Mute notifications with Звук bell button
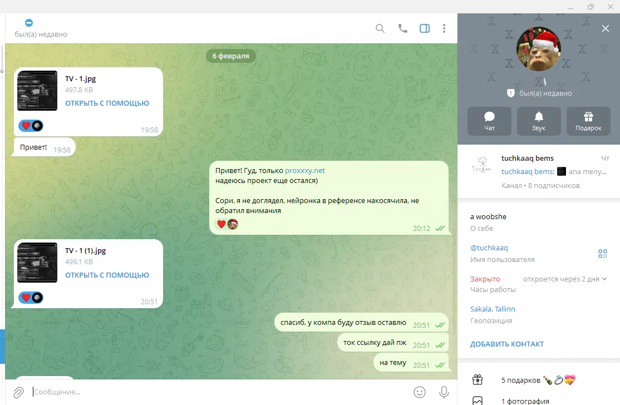This screenshot has height=405, width=620. click(x=539, y=121)
